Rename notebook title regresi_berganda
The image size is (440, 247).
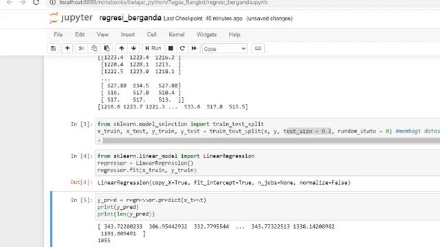130,18
